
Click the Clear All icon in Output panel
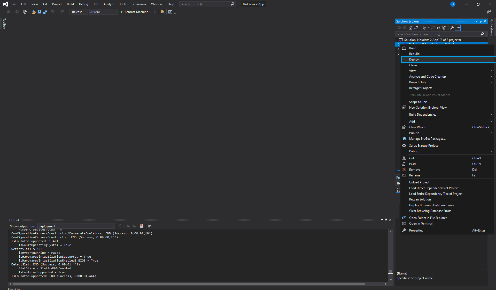[x=142, y=226]
